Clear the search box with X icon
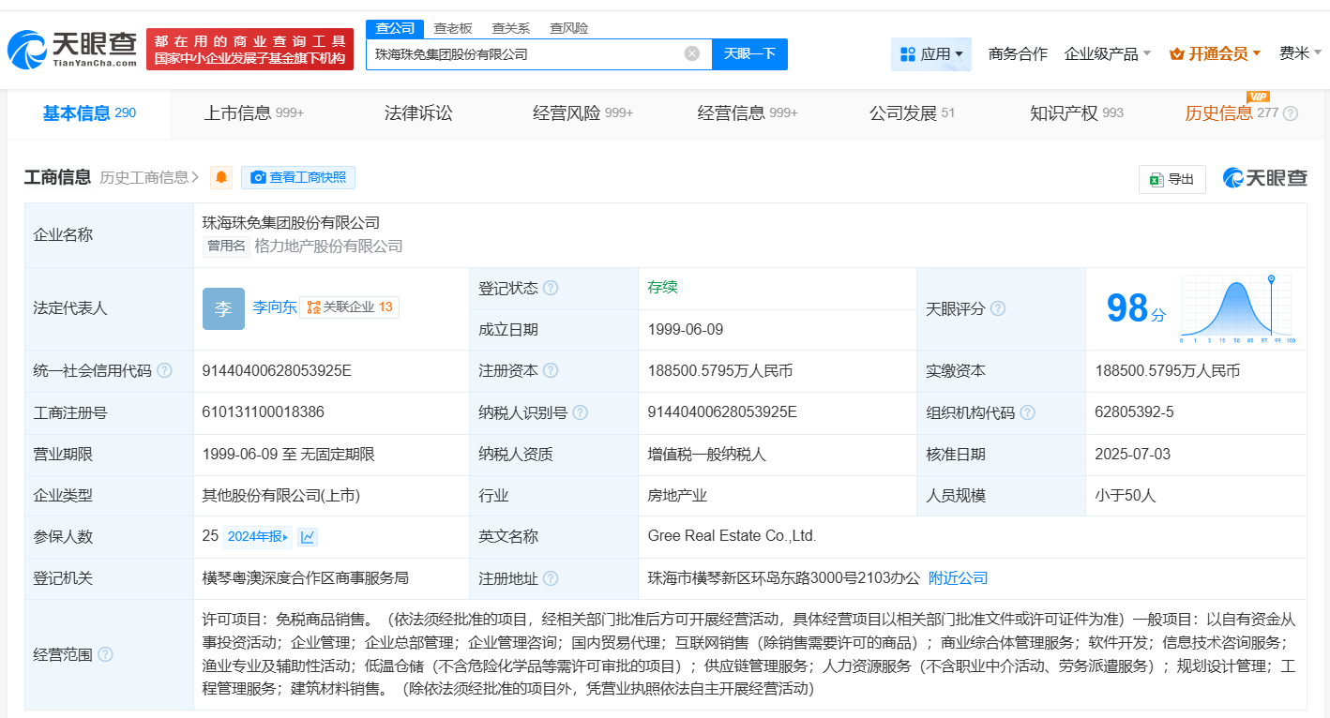Image resolution: width=1330 pixels, height=718 pixels. (x=692, y=53)
